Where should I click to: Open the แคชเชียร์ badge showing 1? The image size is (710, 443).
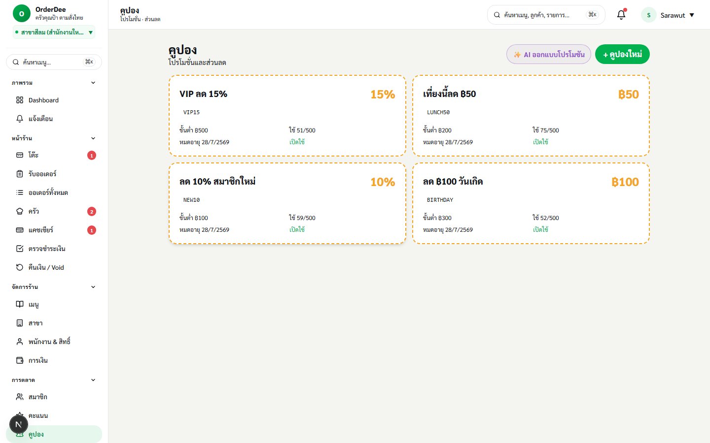92,230
